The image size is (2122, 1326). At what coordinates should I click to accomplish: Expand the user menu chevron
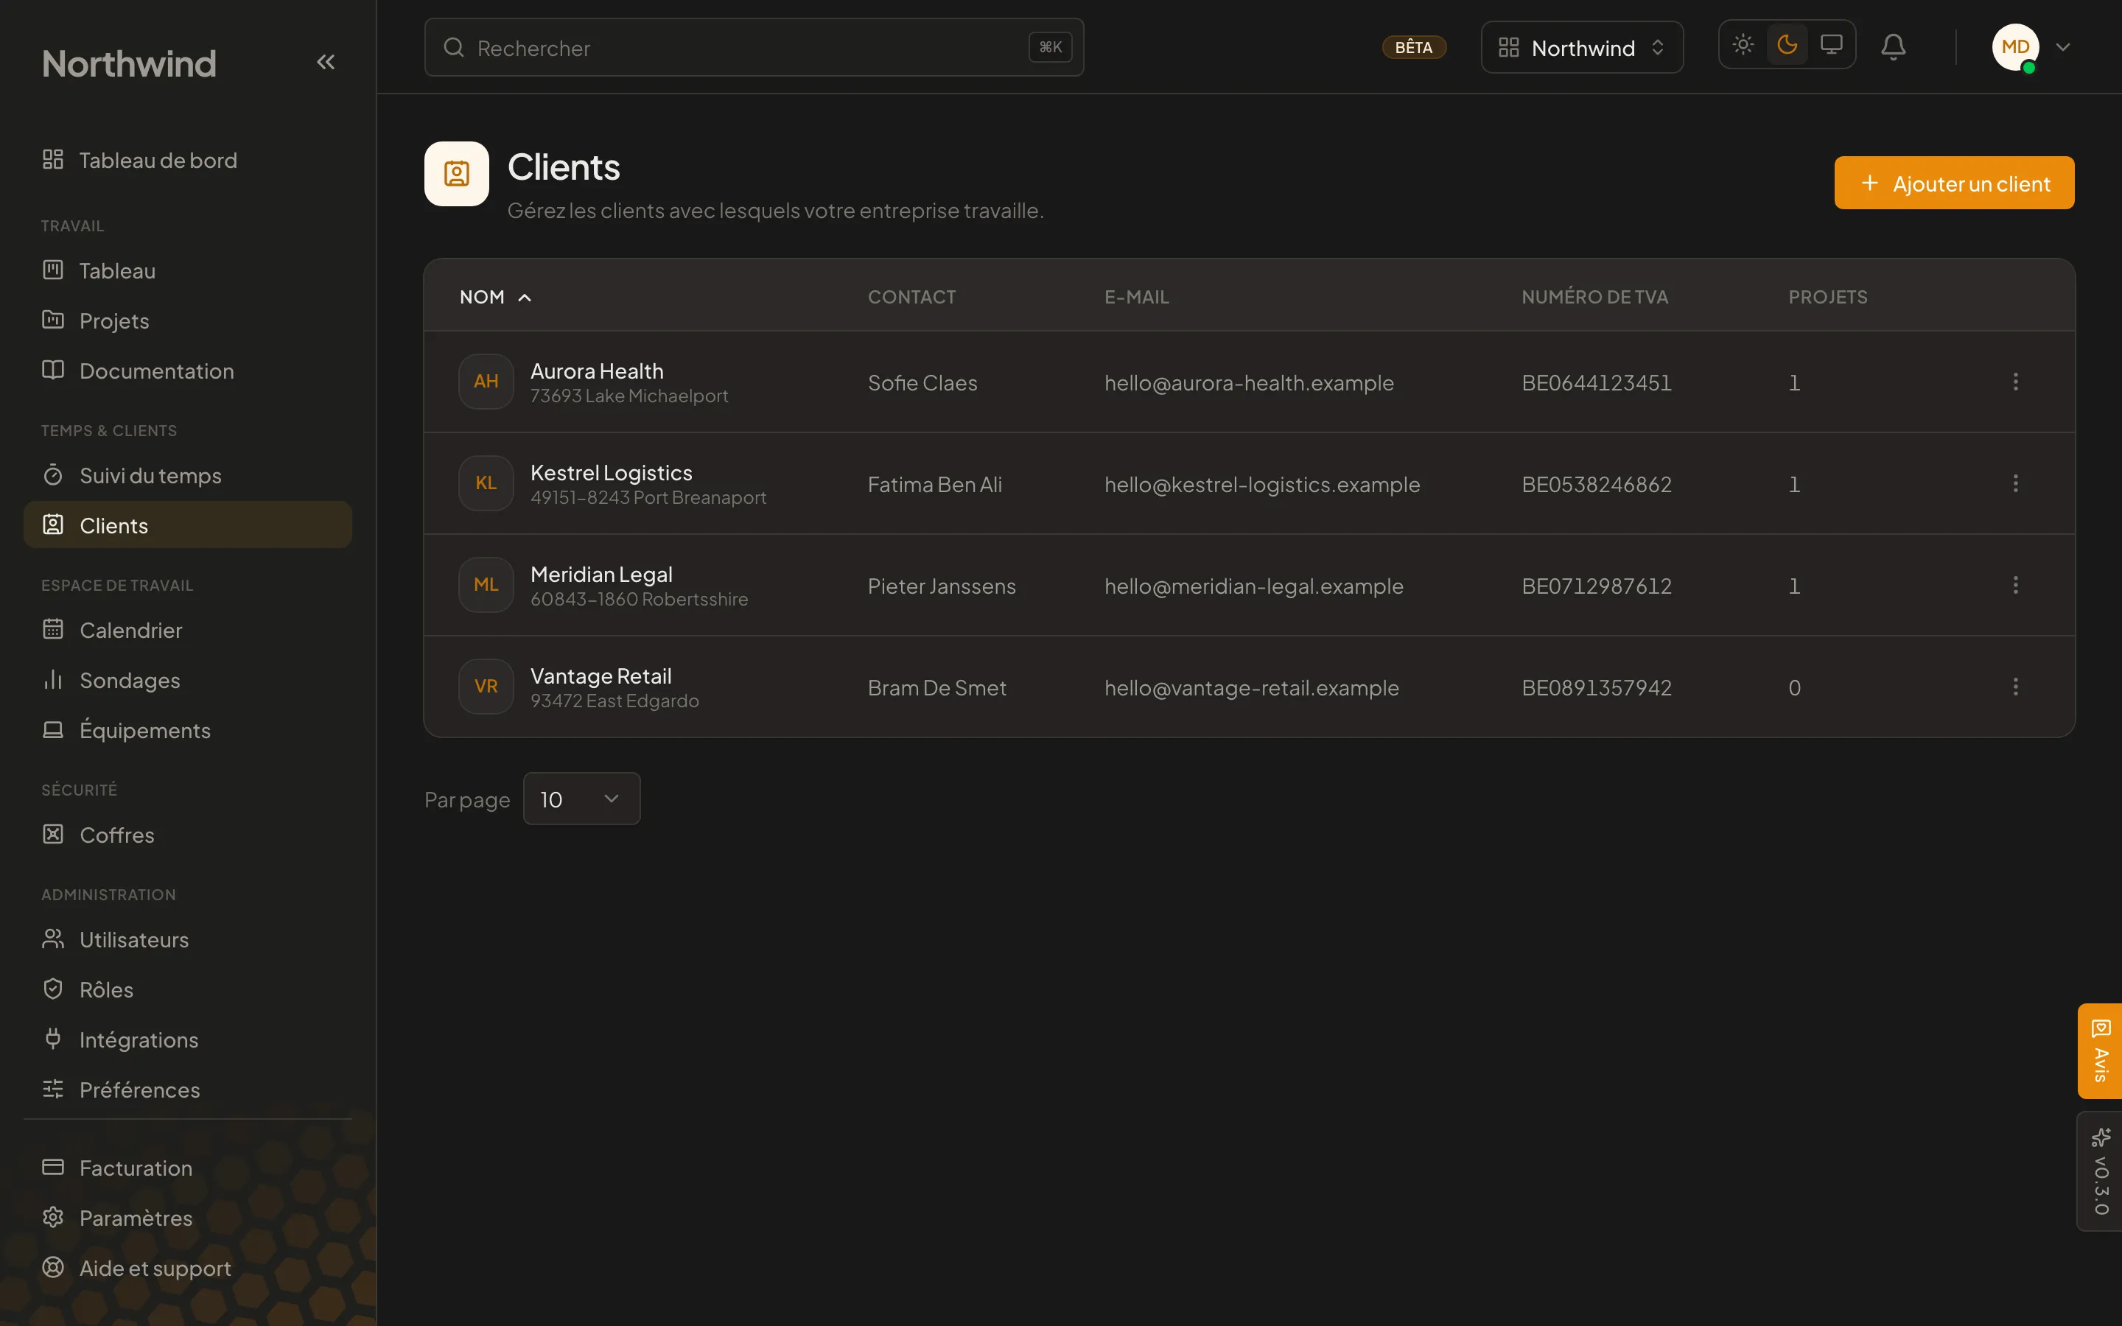[2062, 47]
